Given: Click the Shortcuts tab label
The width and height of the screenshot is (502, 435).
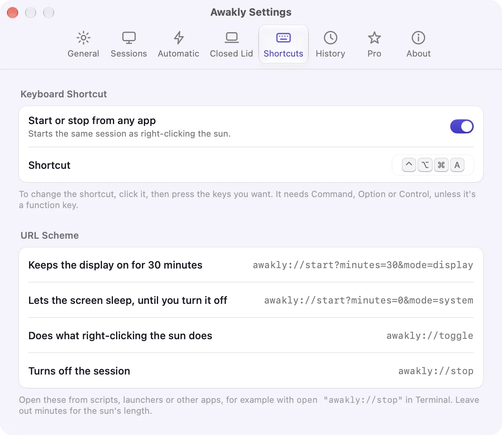Looking at the screenshot, I should [x=283, y=53].
